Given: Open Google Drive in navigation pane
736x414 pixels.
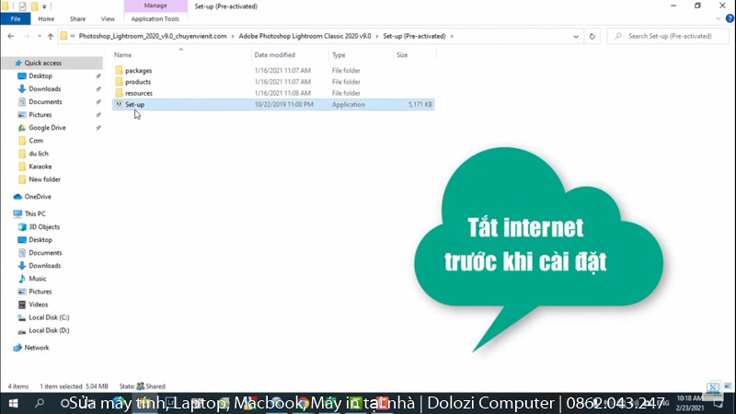Looking at the screenshot, I should (47, 128).
